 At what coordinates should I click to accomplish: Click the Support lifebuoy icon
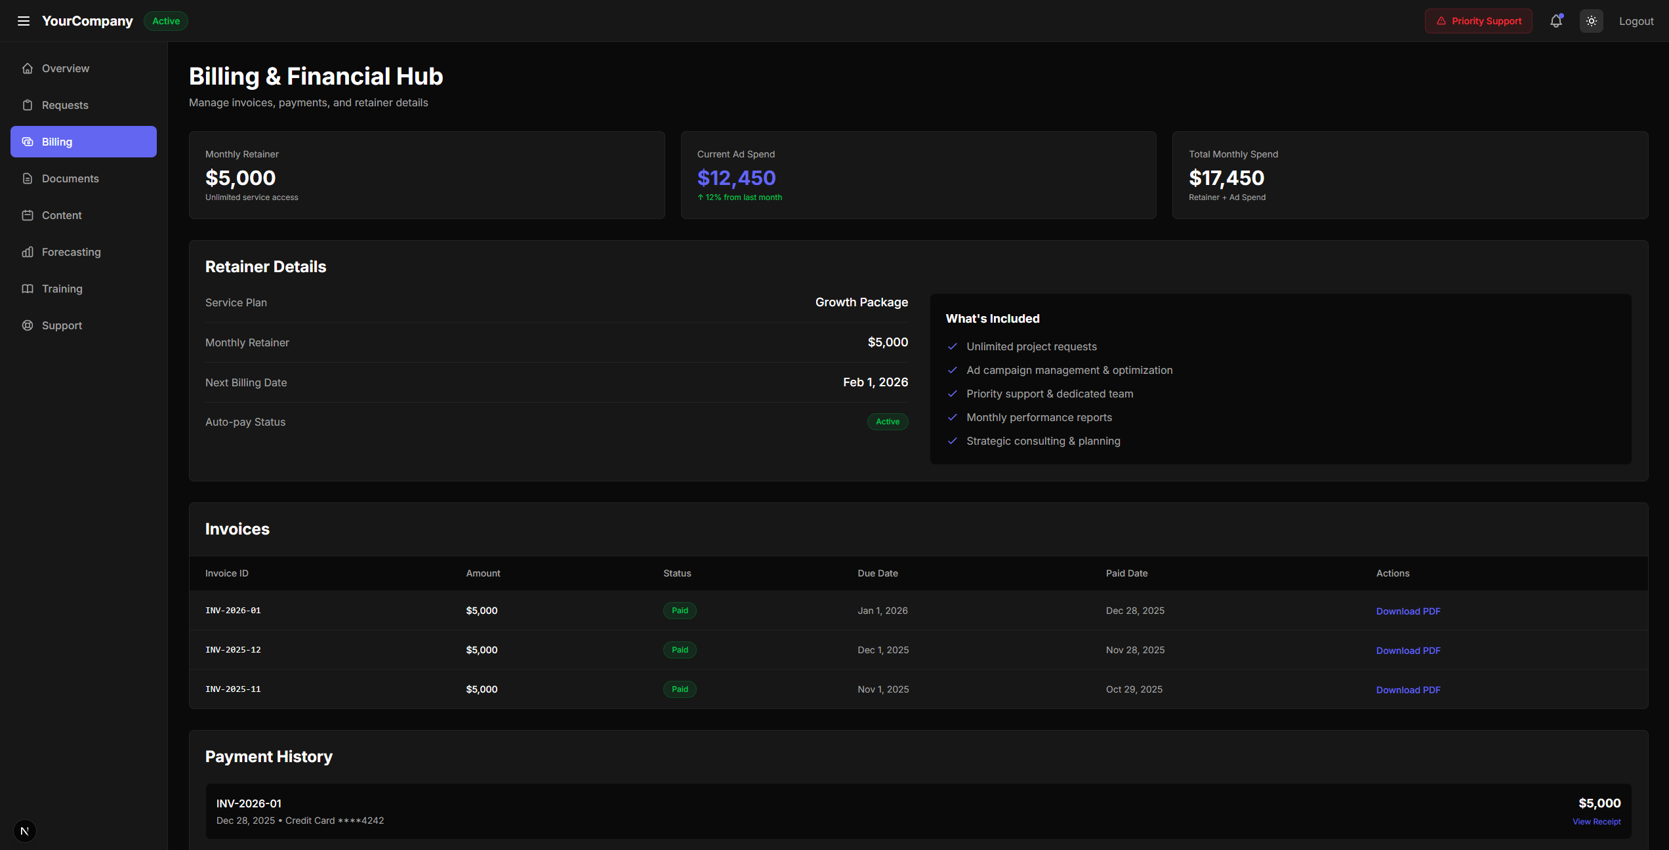pos(28,325)
